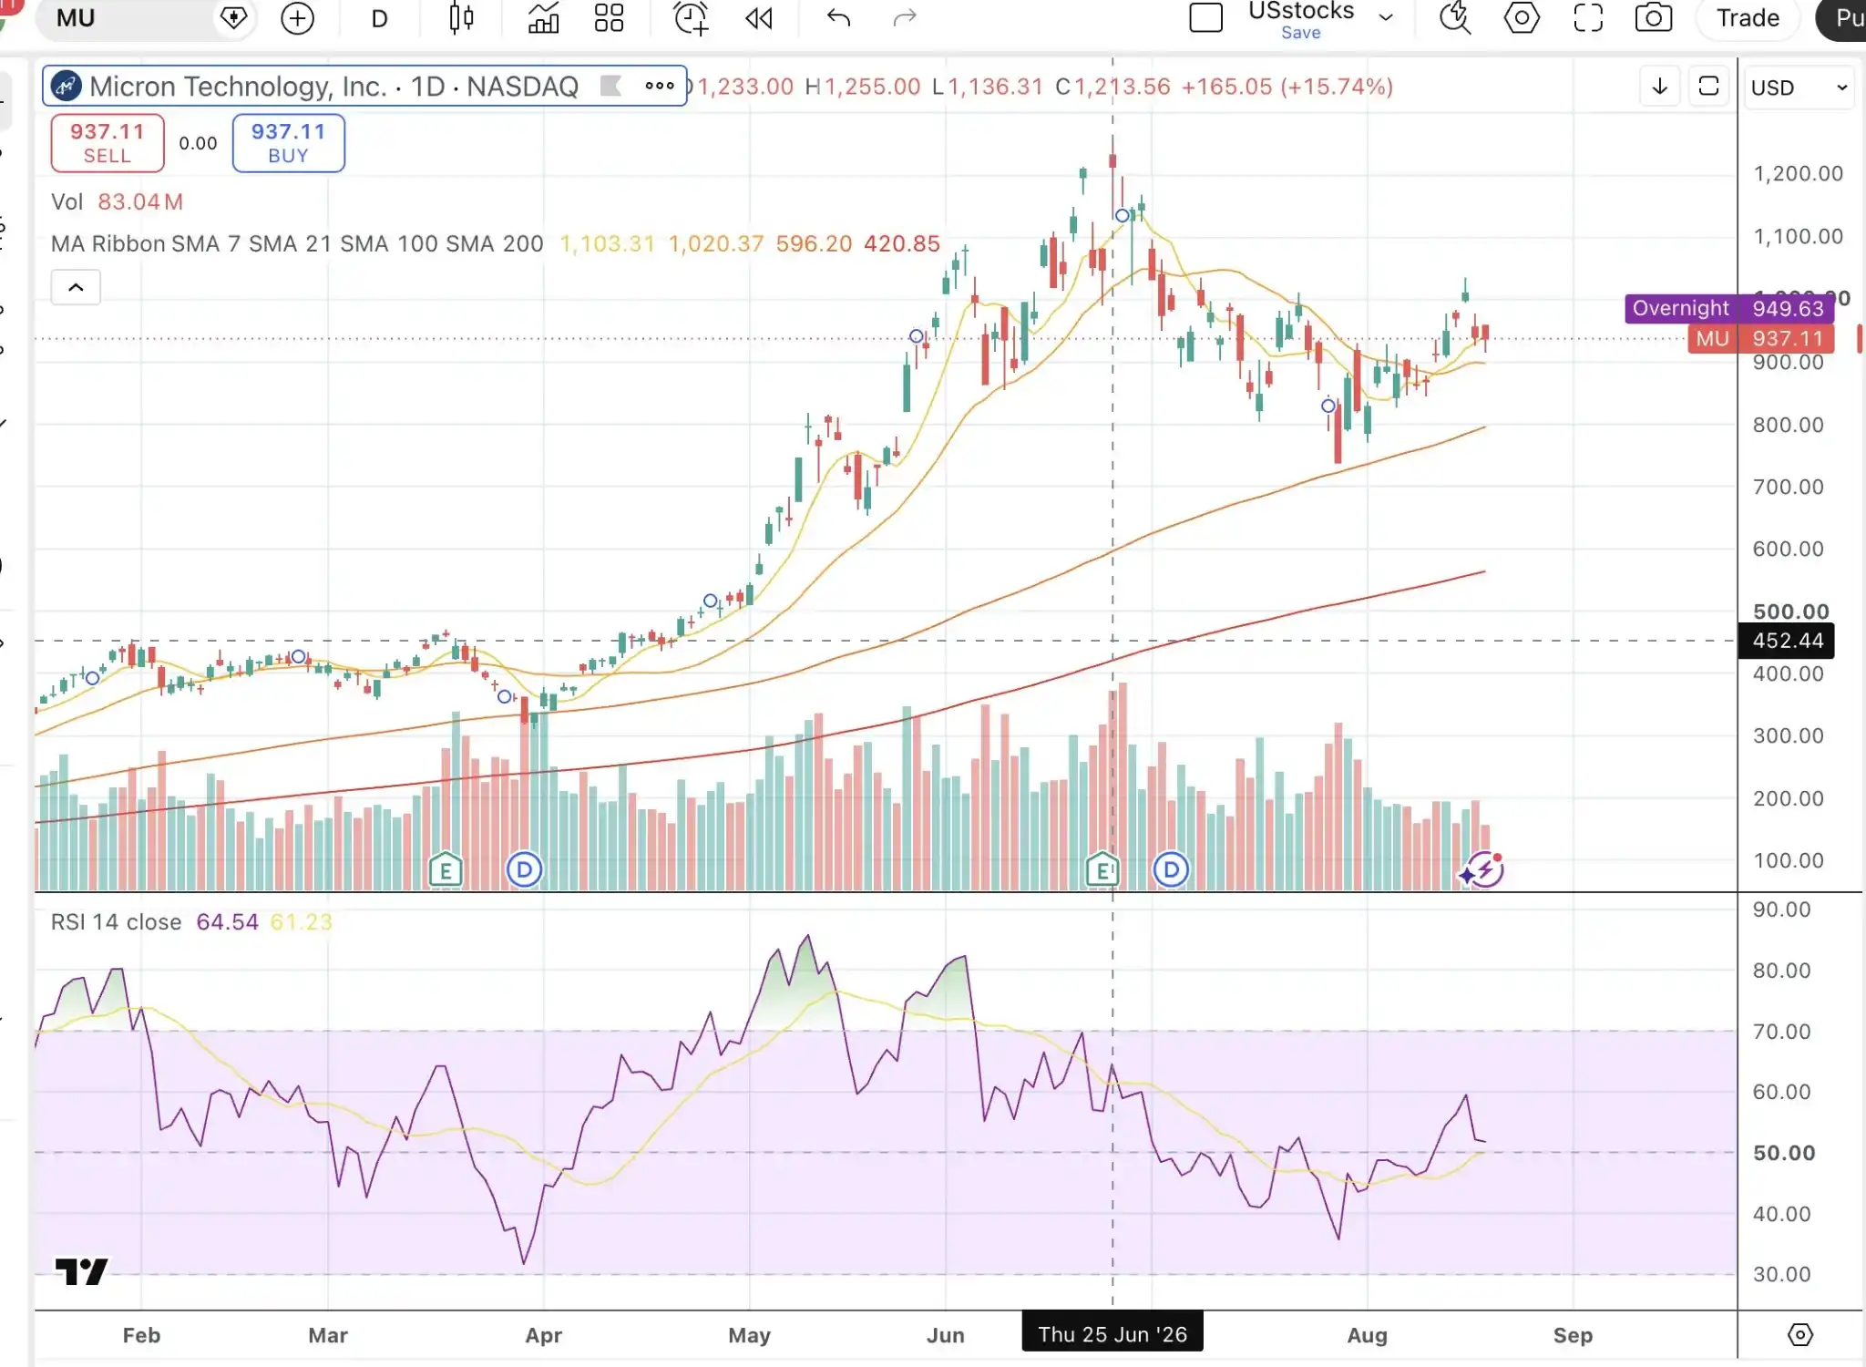Open the indicator templates grid icon

[609, 18]
